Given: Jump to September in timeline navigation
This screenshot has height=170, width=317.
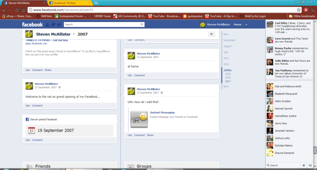Looking at the screenshot, I should [x=230, y=40].
